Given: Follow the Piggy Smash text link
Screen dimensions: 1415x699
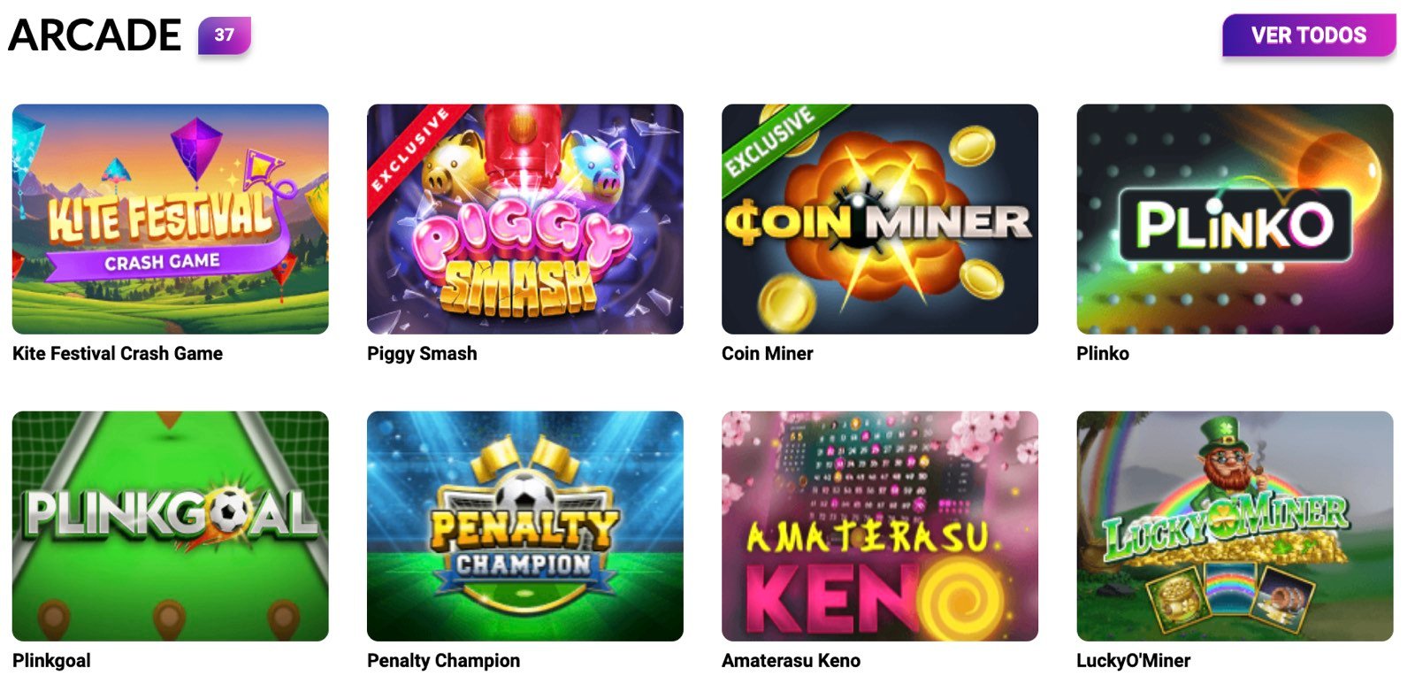Looking at the screenshot, I should point(422,354).
